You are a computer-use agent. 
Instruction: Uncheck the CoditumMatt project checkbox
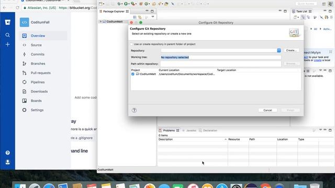click(132, 74)
